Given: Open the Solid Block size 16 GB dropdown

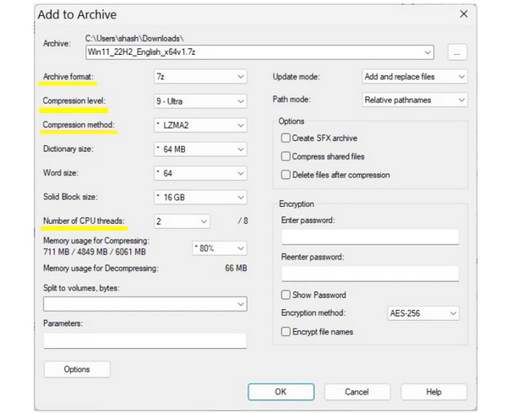Looking at the screenshot, I should coord(200,197).
